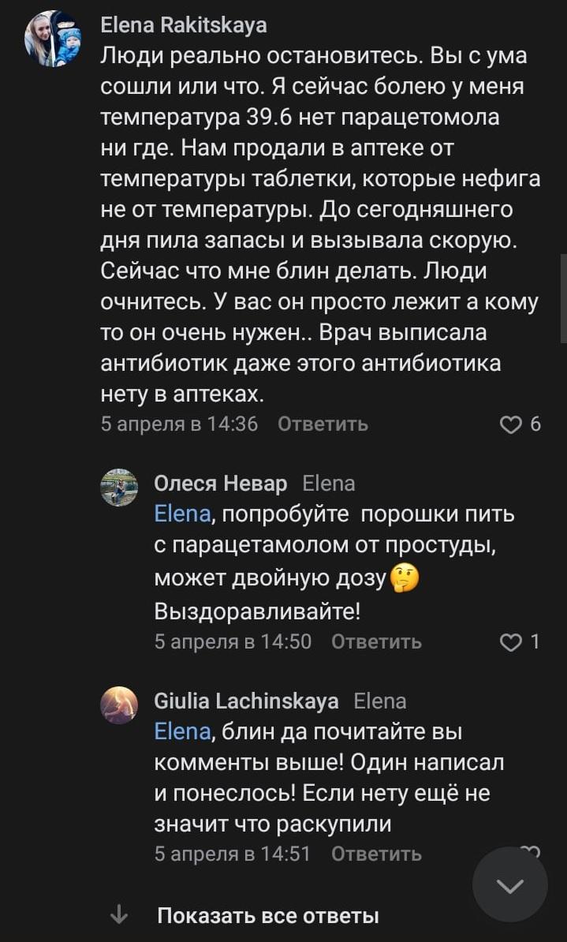Open Олеся Невар's avatar picture
This screenshot has height=942, width=567.
(119, 488)
